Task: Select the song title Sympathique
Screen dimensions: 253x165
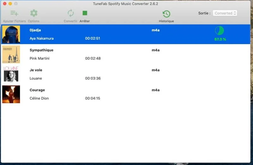Action: coord(41,50)
